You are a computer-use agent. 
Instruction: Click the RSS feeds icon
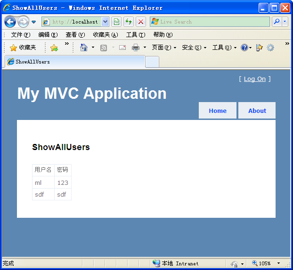(104, 48)
